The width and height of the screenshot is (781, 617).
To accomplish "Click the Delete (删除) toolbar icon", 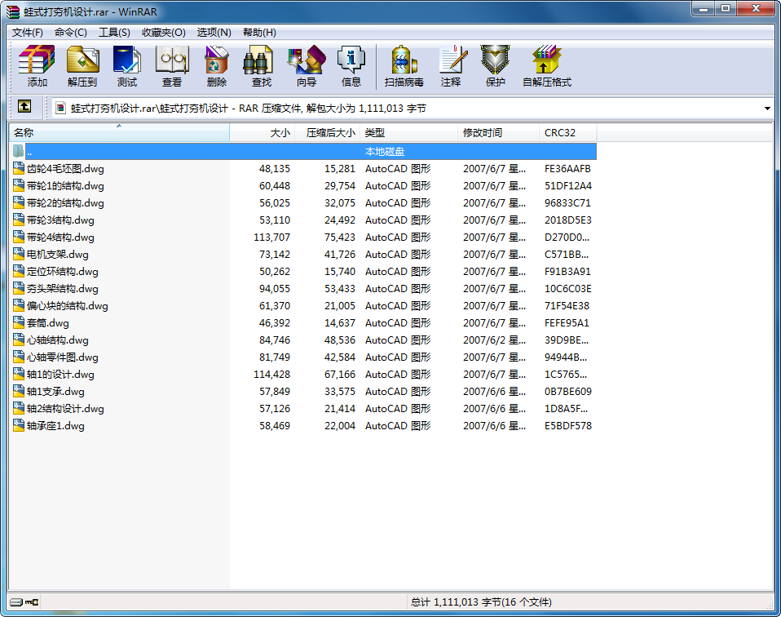I will [x=216, y=66].
